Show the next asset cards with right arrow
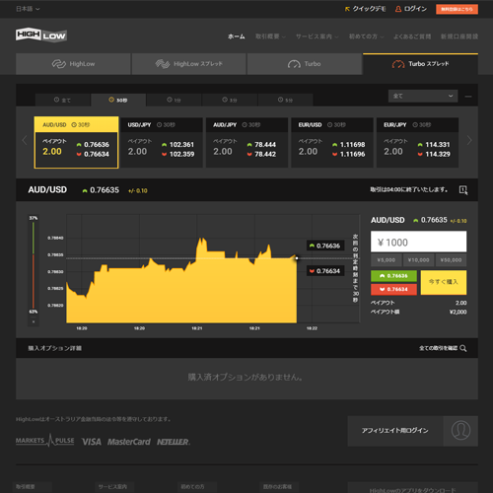 [x=469, y=141]
